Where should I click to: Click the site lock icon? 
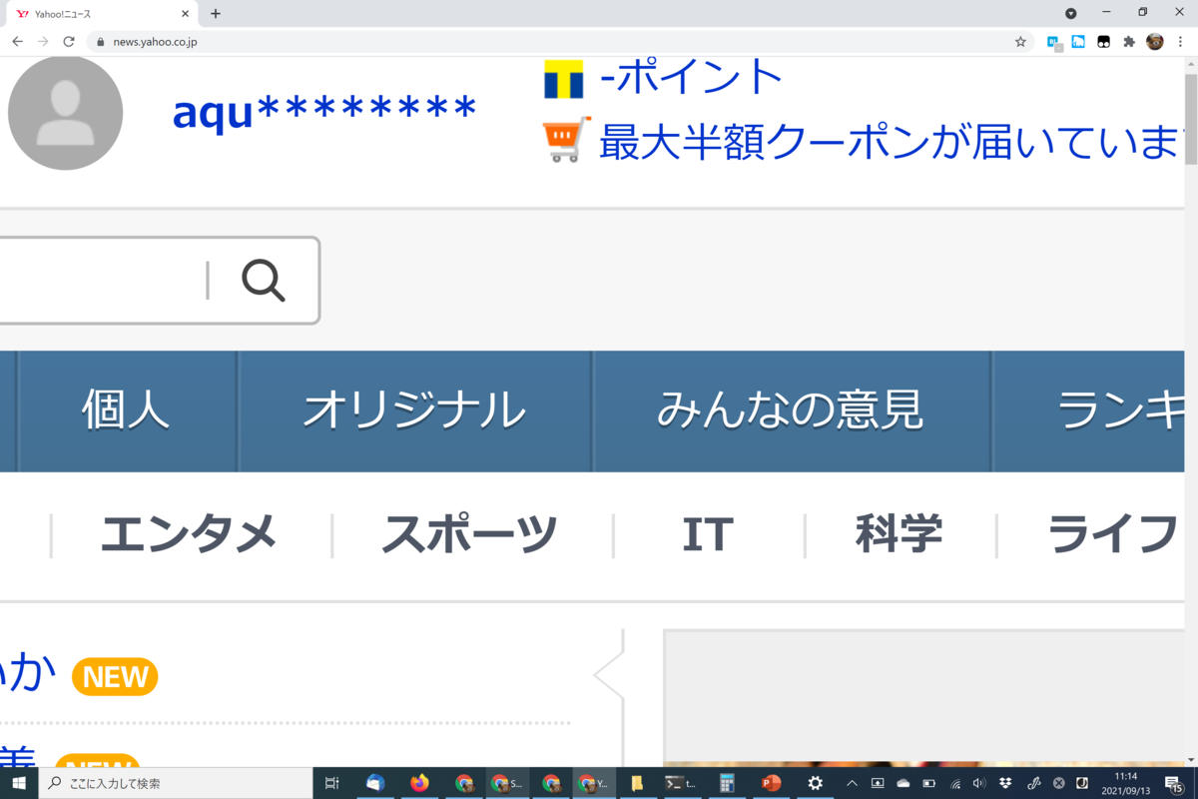click(100, 42)
